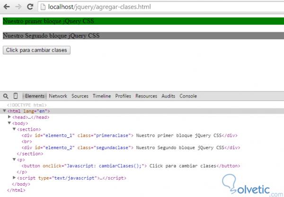284x197 pixels.
Task: Select the button onclick cambiarClases node
Action: click(131, 166)
